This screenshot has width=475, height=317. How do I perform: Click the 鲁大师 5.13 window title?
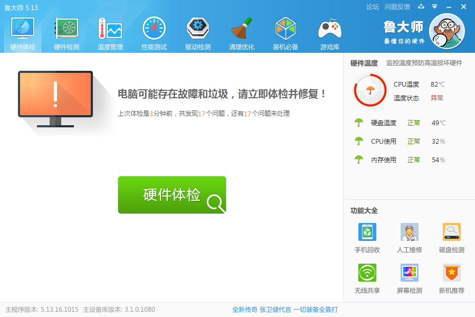(x=21, y=7)
